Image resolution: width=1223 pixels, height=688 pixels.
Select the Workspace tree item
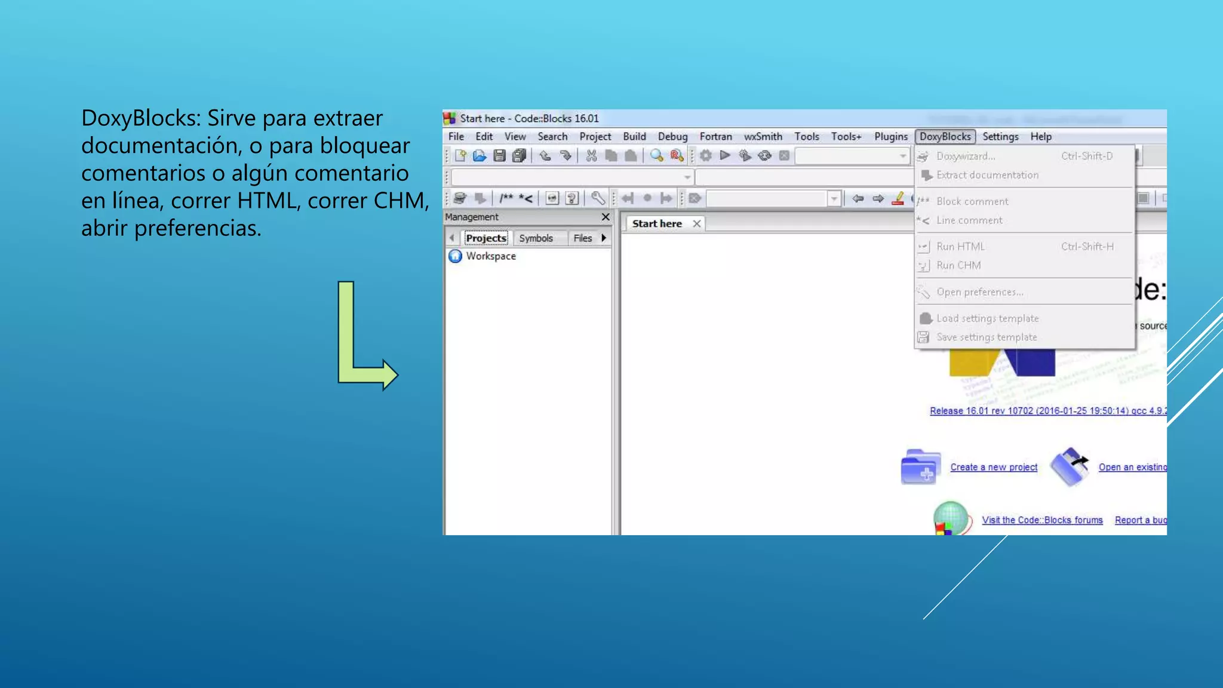point(490,256)
